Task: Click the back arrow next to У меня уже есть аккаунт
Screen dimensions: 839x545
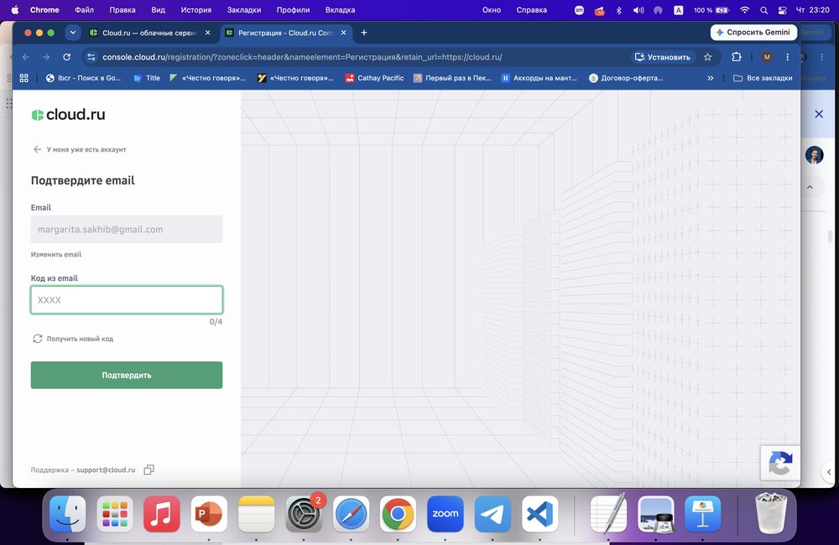Action: 37,149
